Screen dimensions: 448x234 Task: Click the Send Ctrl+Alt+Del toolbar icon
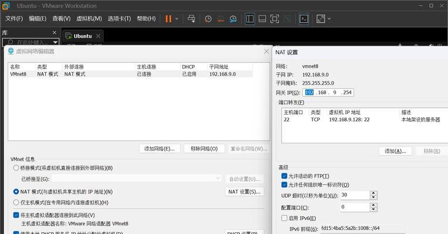click(191, 19)
